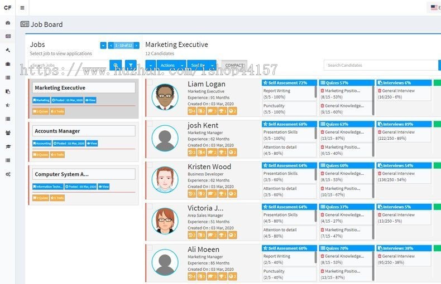
Task: Click Liam Logan's Self Assesment 72% header
Action: (289, 83)
